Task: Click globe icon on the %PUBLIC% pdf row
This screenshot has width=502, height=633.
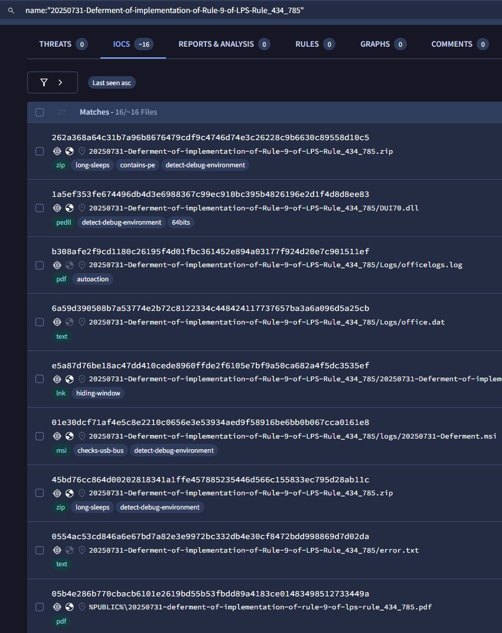Action: click(x=70, y=607)
